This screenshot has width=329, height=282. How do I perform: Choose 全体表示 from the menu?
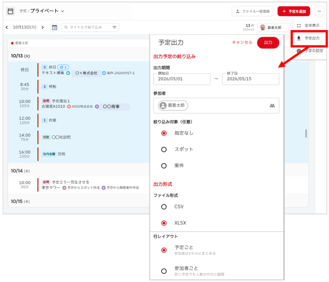pos(309,26)
